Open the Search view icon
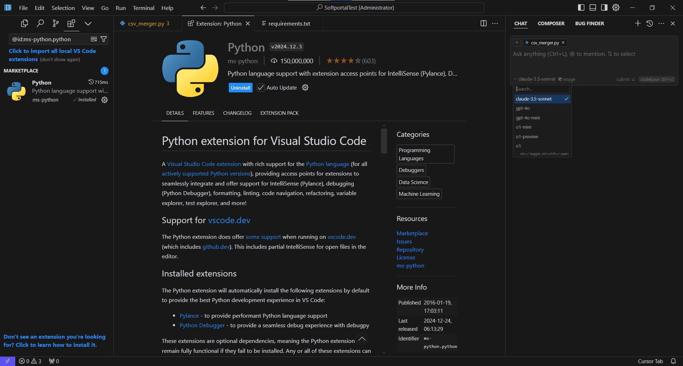 [40, 23]
